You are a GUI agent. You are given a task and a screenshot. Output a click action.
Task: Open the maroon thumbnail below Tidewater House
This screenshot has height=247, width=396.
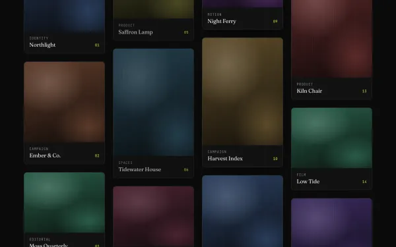(154, 217)
